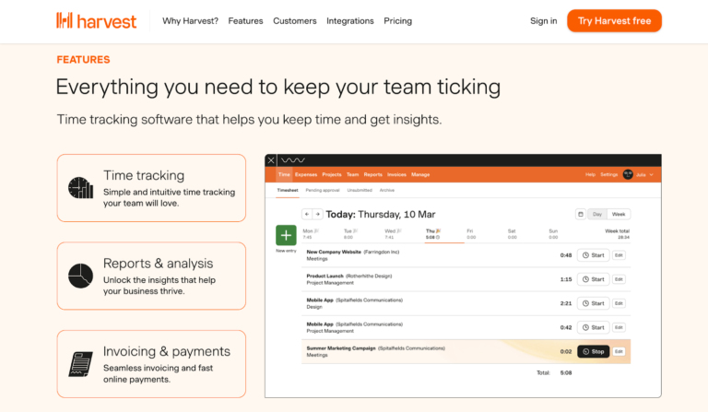This screenshot has width=708, height=412.
Task: Click the Harvest logo in header
Action: coord(96,20)
